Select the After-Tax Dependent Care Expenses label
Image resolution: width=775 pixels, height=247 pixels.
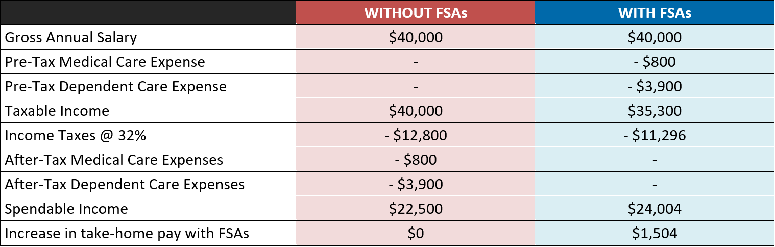(125, 184)
